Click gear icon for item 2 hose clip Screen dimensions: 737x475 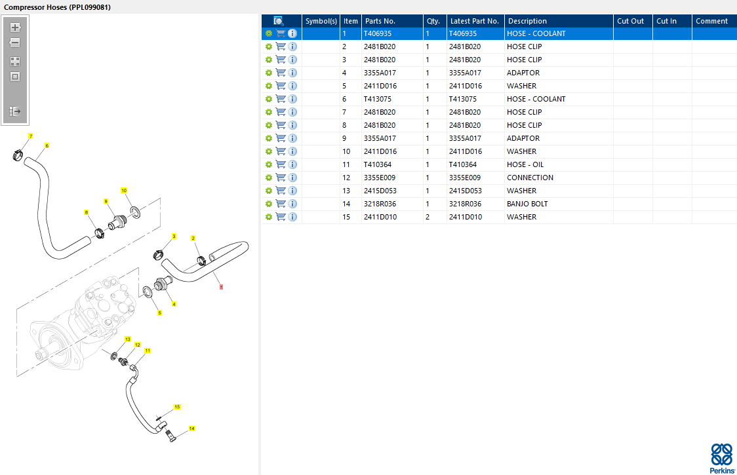click(268, 47)
